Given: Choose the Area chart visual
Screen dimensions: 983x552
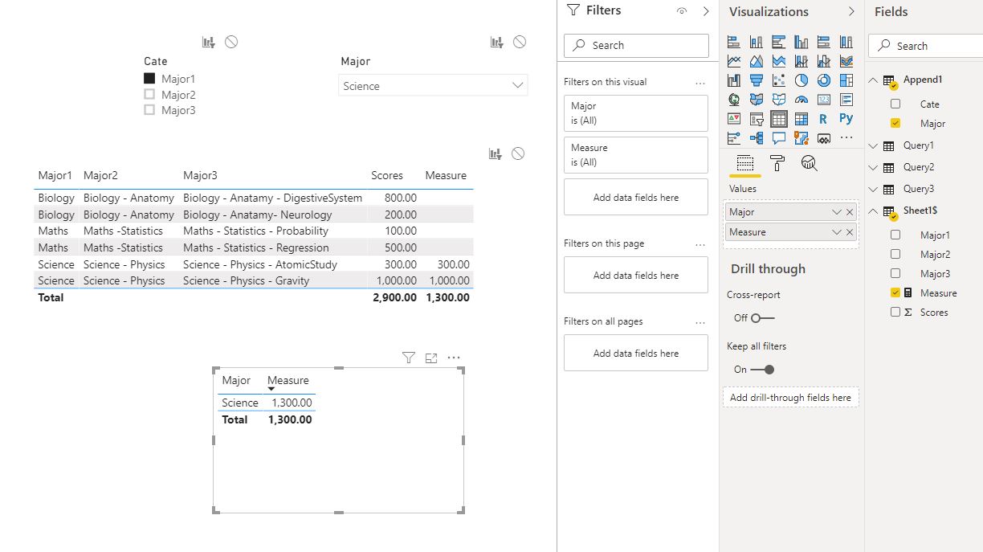Looking at the screenshot, I should [756, 61].
